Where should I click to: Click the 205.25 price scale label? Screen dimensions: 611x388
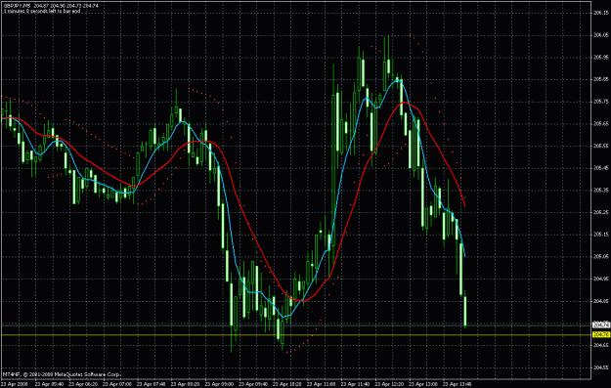(601, 212)
